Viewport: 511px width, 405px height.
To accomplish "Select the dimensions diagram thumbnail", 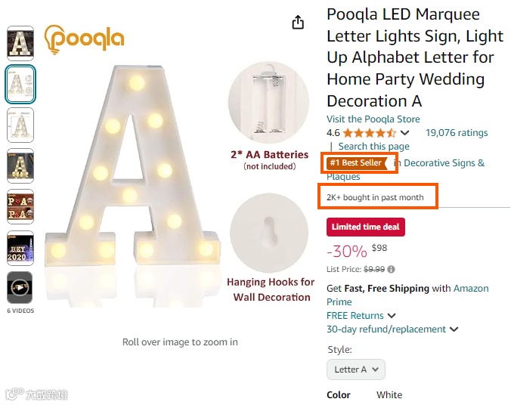I will tap(20, 125).
